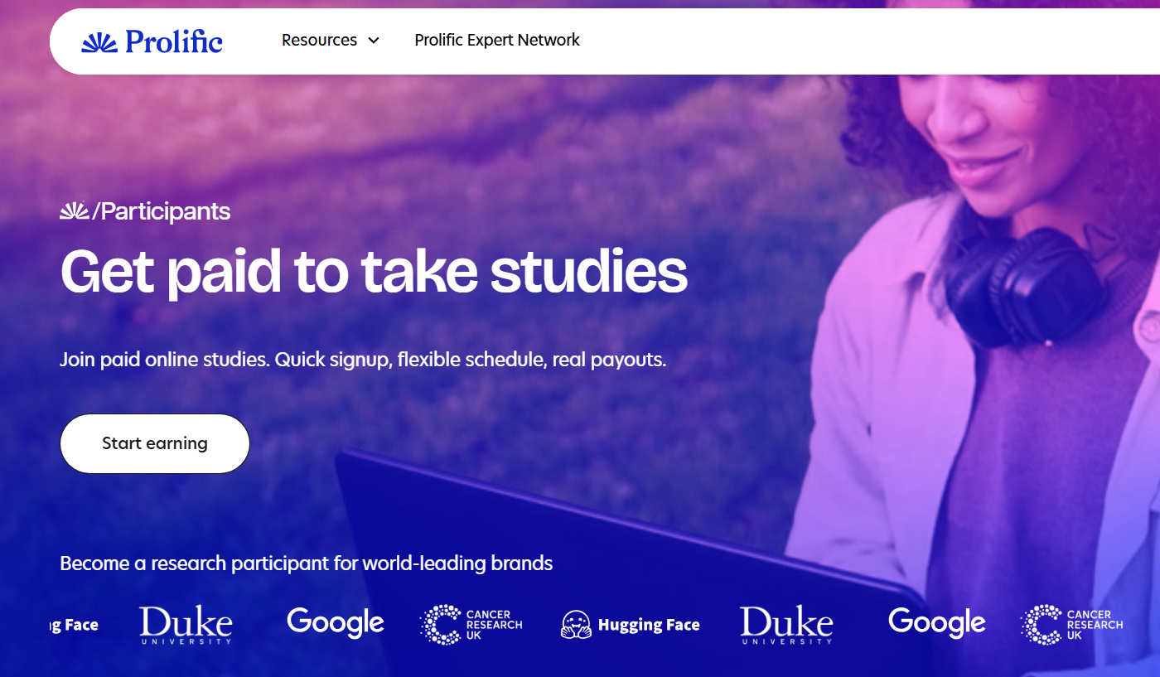Image resolution: width=1160 pixels, height=677 pixels.
Task: Click the fan icon beside /Participants
Action: click(75, 211)
